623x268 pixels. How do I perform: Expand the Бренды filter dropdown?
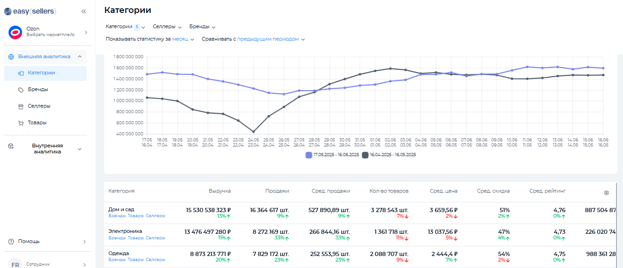[202, 27]
